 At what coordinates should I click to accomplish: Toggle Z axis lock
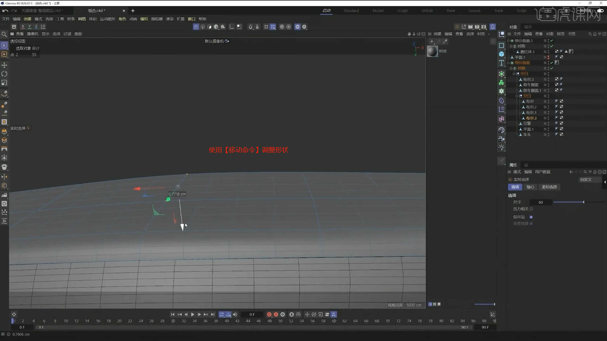coord(36,27)
